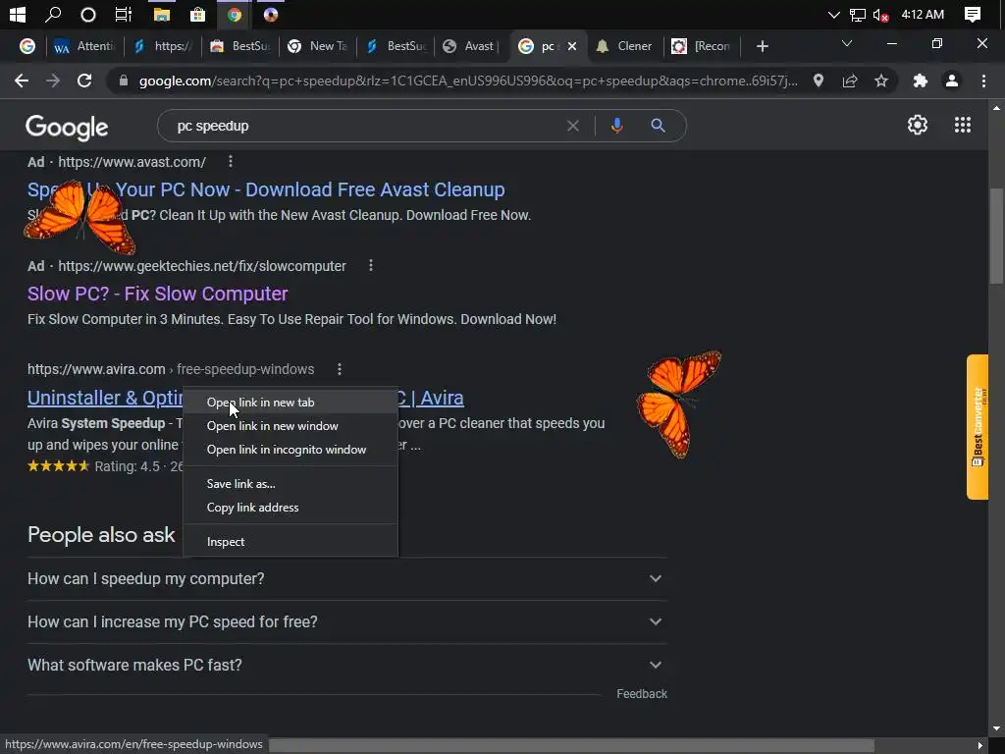The width and height of the screenshot is (1005, 754).
Task: Click the location pin in address bar
Action: tap(819, 81)
